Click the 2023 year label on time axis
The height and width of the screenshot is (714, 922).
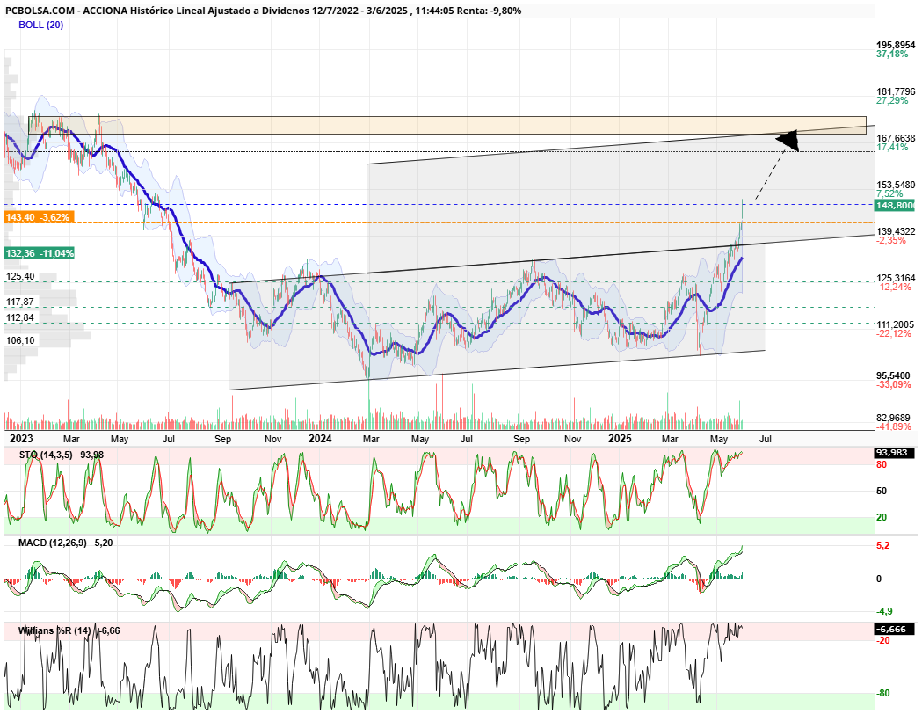(x=21, y=439)
